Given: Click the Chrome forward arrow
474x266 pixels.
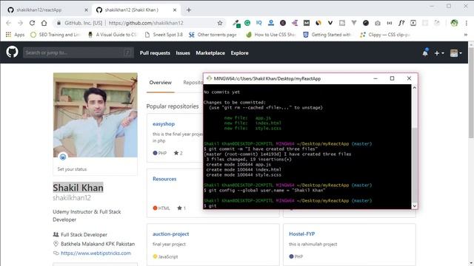Looking at the screenshot, I should (x=20, y=23).
